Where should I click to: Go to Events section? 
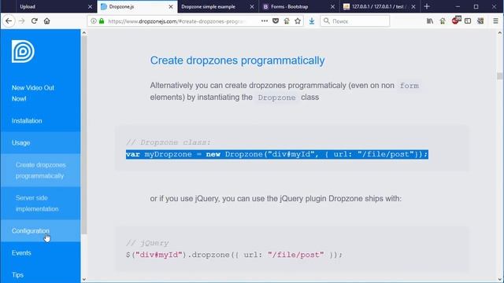click(x=21, y=253)
